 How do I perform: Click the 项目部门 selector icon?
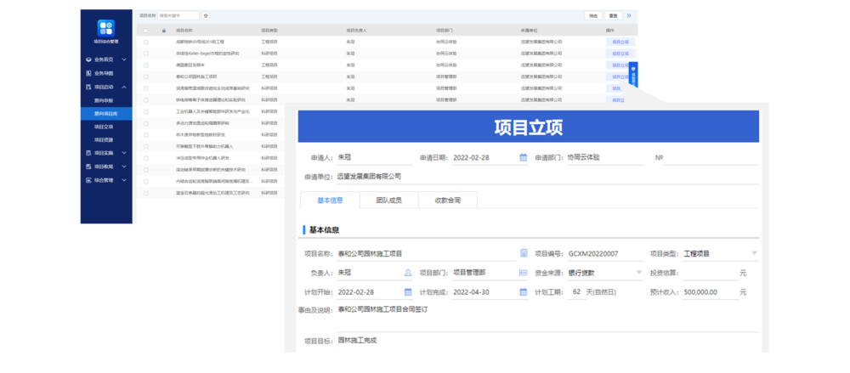[x=524, y=273]
